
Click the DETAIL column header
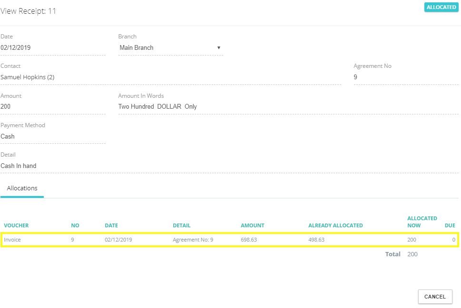181,225
